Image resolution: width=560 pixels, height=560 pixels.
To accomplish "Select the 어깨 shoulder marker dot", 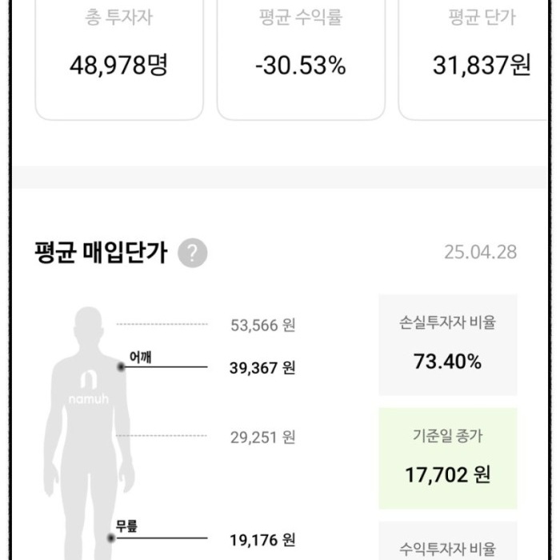I will [x=121, y=366].
